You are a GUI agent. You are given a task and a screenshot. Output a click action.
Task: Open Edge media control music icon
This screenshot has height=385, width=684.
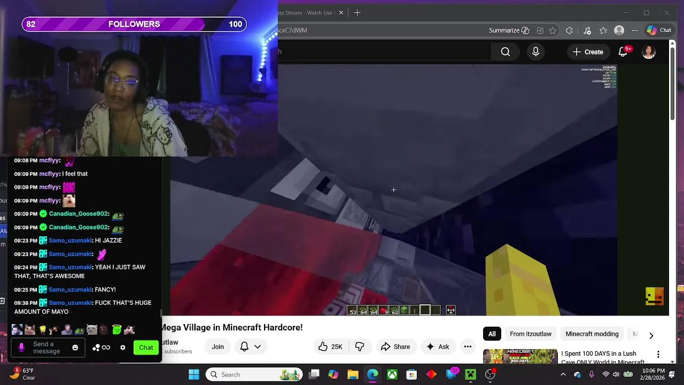(x=587, y=30)
